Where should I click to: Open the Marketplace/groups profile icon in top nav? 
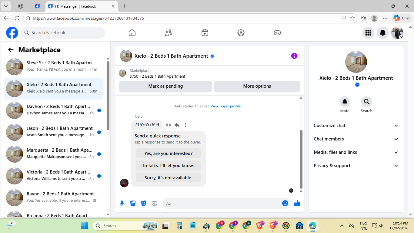pyautogui.click(x=241, y=33)
